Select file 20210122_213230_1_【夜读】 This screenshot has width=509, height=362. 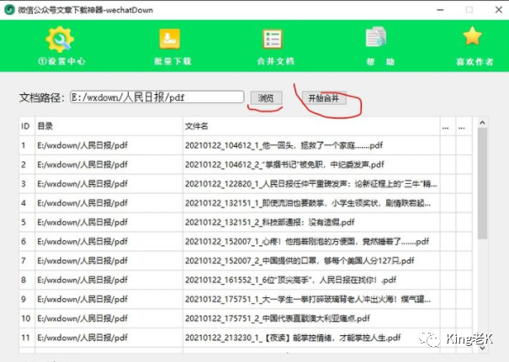point(311,338)
